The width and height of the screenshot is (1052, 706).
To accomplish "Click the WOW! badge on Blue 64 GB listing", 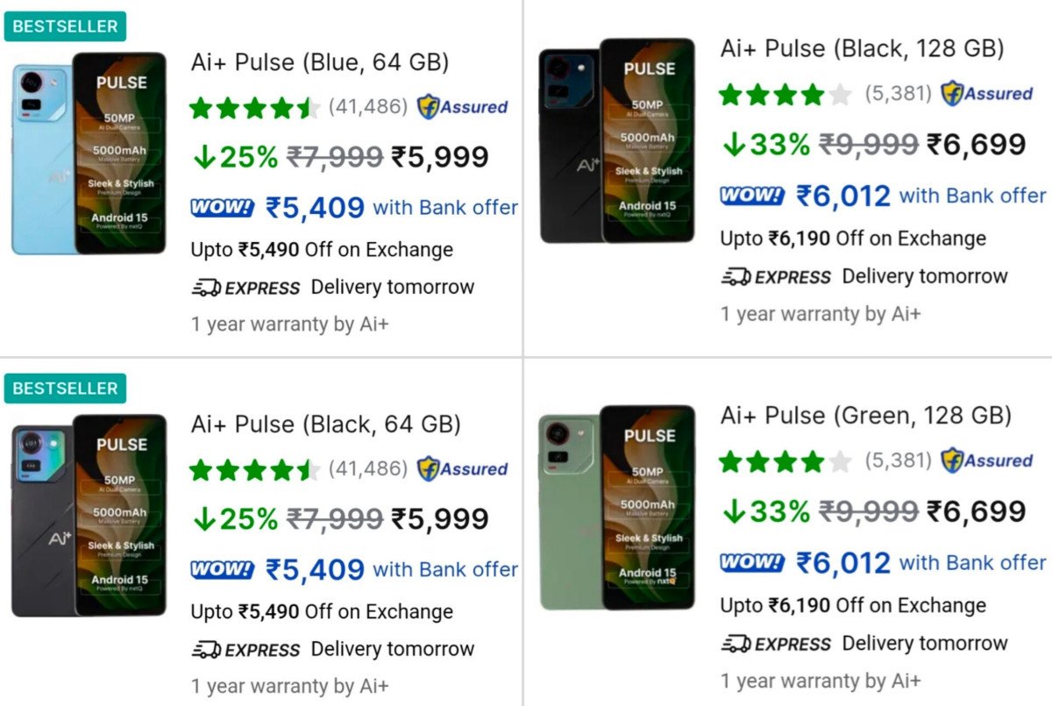I will click(222, 208).
